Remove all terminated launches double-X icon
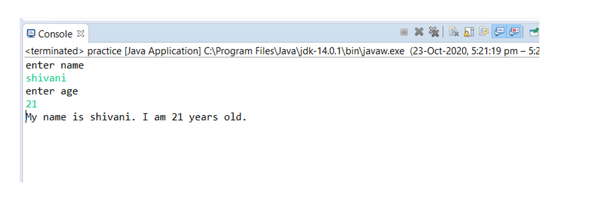Screen dimensions: 601x201 434,32
